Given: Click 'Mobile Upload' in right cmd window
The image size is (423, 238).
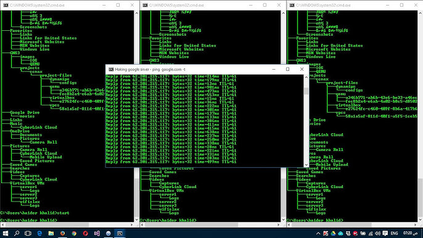Looking at the screenshot, I should 332,165.
